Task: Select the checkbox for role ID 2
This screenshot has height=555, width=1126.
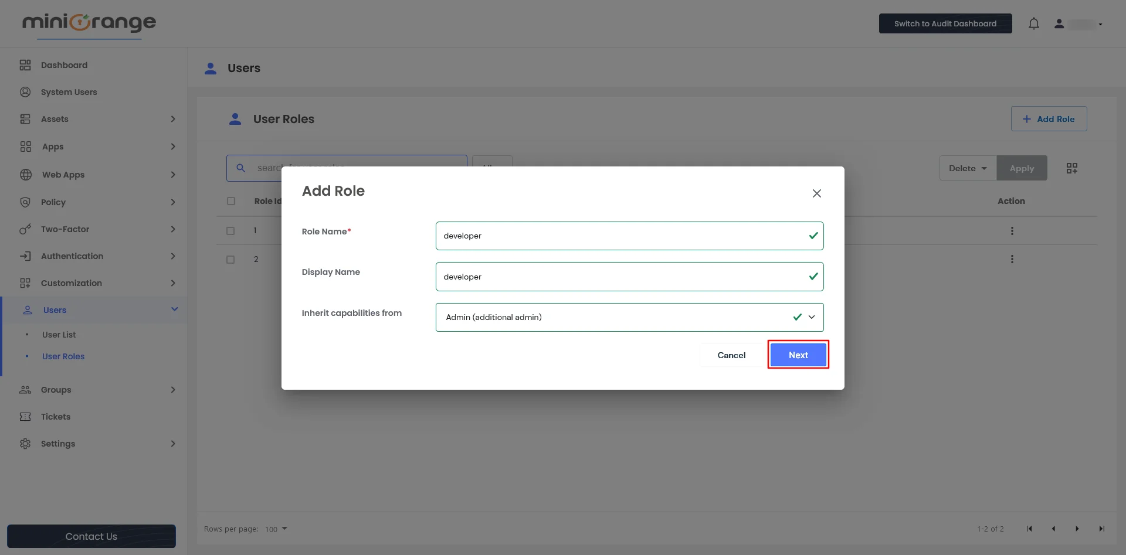Action: click(230, 259)
